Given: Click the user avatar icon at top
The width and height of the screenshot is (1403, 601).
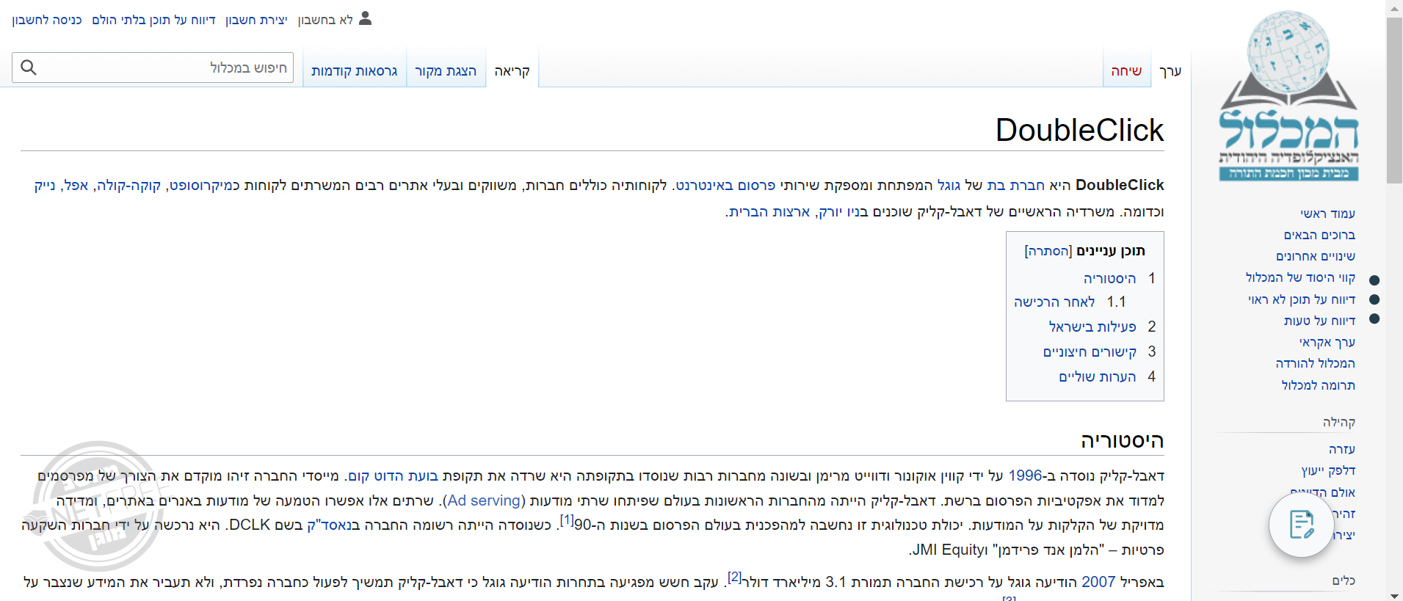Looking at the screenshot, I should pyautogui.click(x=366, y=18).
